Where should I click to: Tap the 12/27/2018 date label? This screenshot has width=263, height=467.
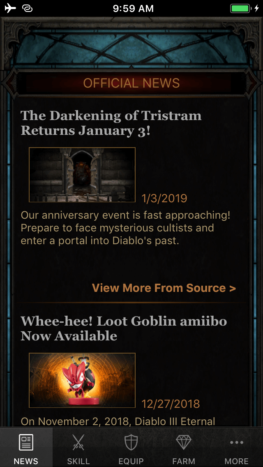[x=171, y=404]
